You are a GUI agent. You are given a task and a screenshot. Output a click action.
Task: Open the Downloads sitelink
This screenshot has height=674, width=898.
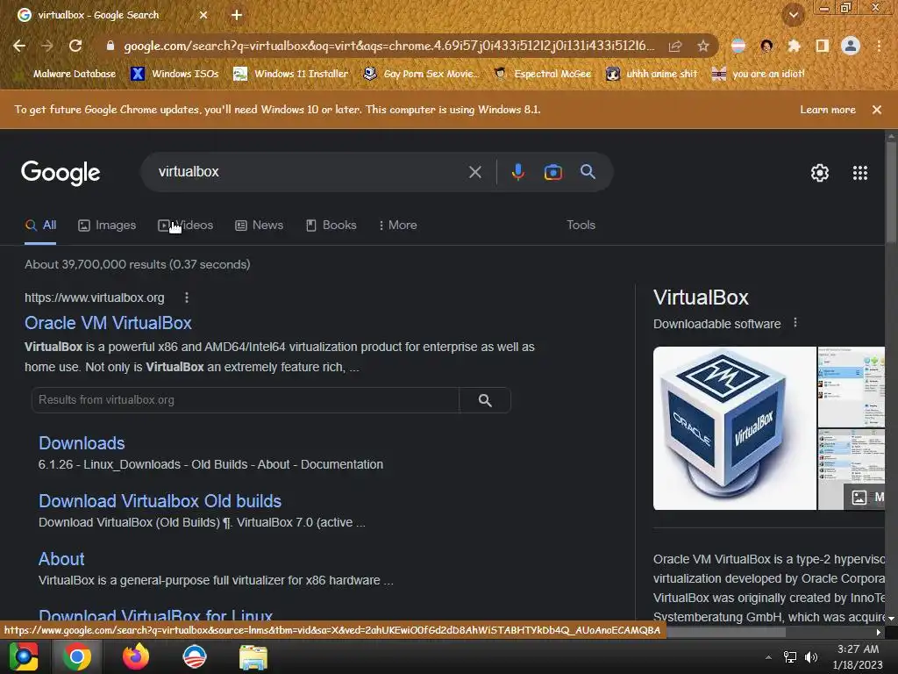click(x=82, y=443)
